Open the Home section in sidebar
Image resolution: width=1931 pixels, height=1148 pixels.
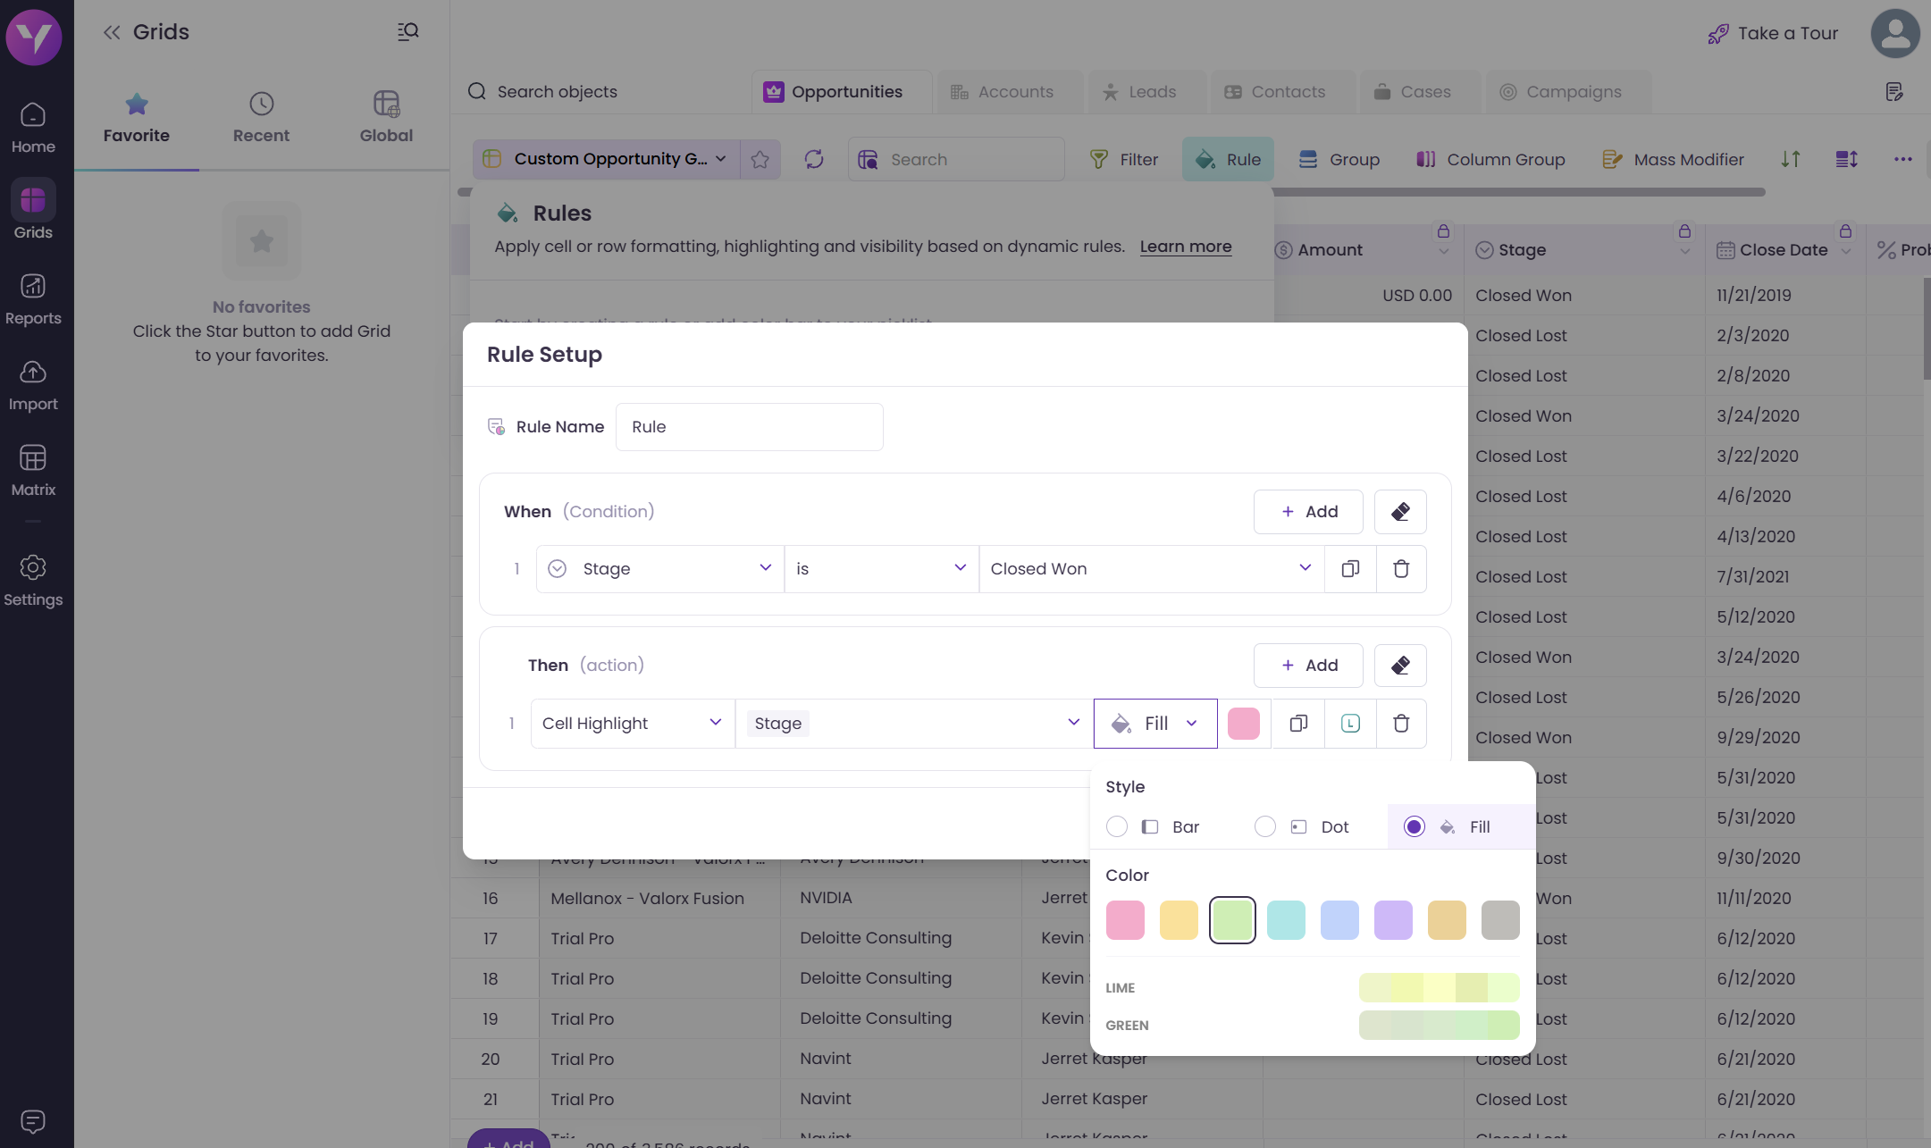(x=33, y=128)
